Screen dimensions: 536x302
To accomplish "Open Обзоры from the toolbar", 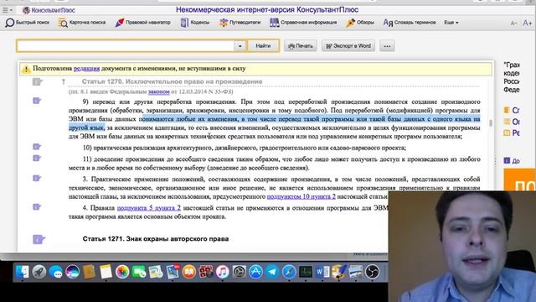I will click(x=360, y=23).
